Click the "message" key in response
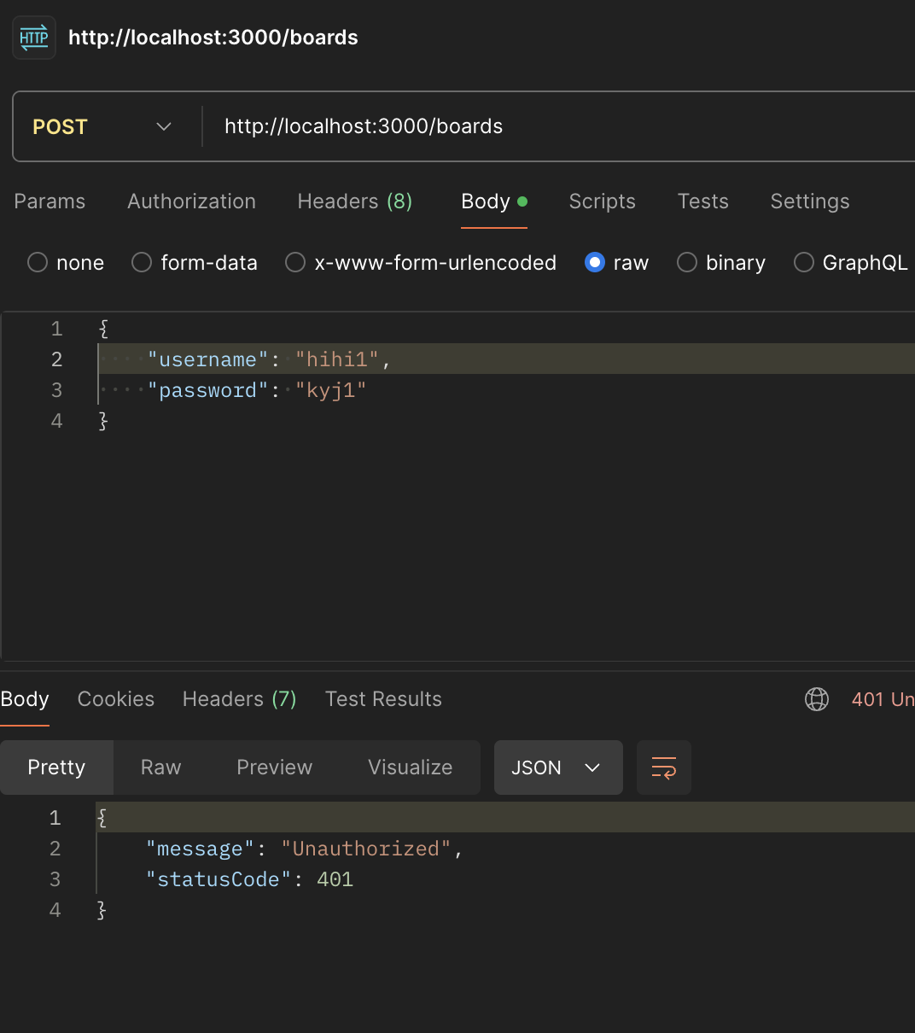 click(201, 849)
